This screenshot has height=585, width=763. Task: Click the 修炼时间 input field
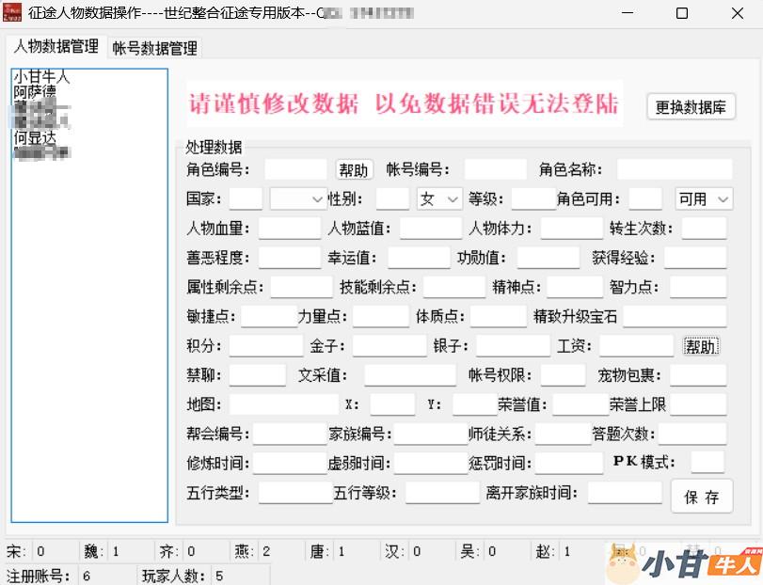[x=290, y=464]
